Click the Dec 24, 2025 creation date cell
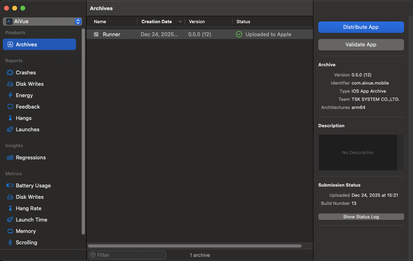Viewport: 413px width, 261px height. [x=159, y=34]
